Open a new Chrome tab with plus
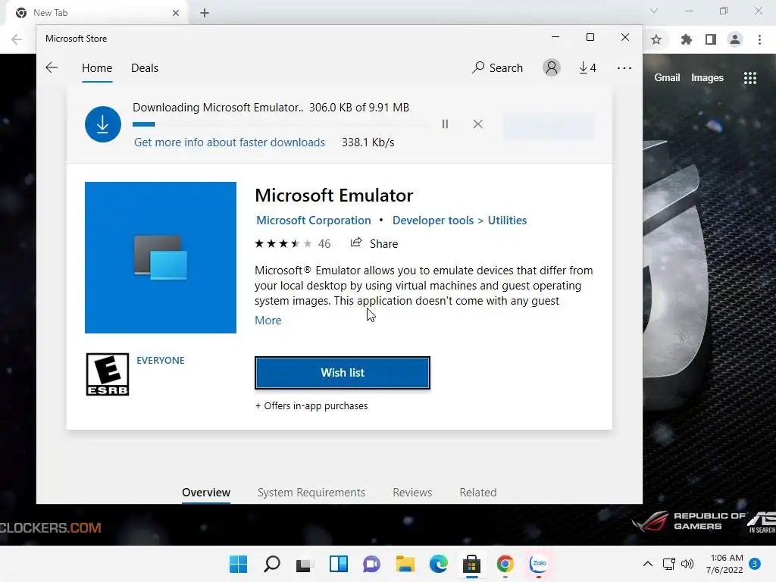The height and width of the screenshot is (582, 776). tap(205, 13)
